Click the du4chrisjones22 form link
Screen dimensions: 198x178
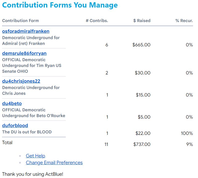[21, 81]
